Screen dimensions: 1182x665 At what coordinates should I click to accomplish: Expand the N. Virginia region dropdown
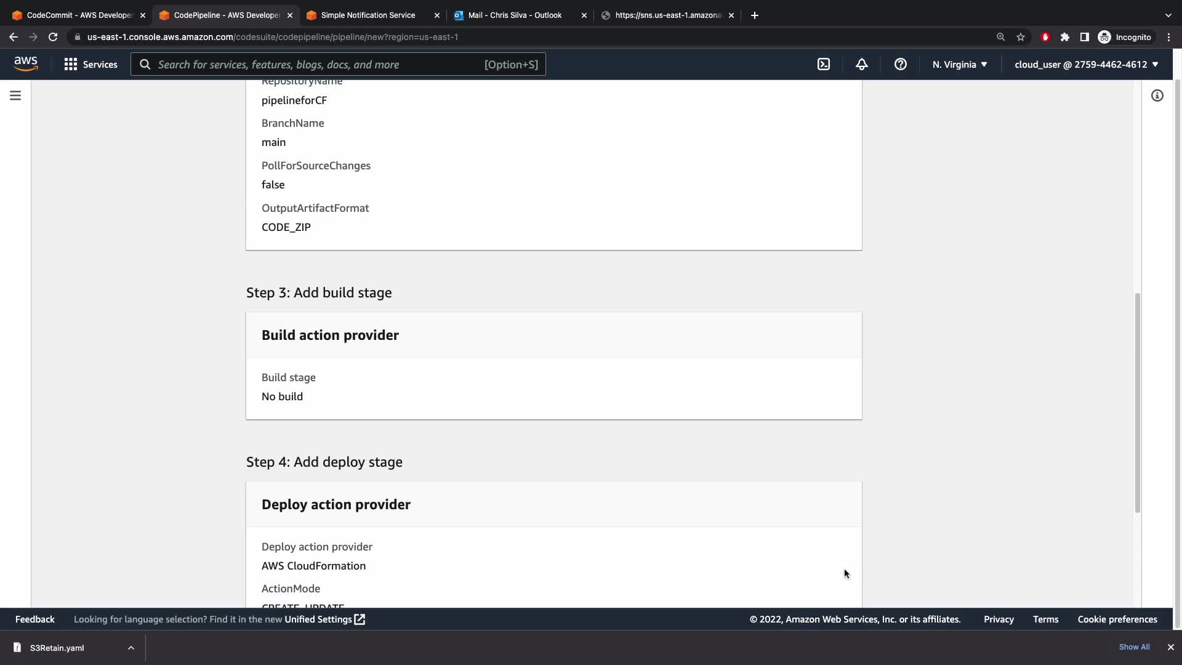coord(959,64)
